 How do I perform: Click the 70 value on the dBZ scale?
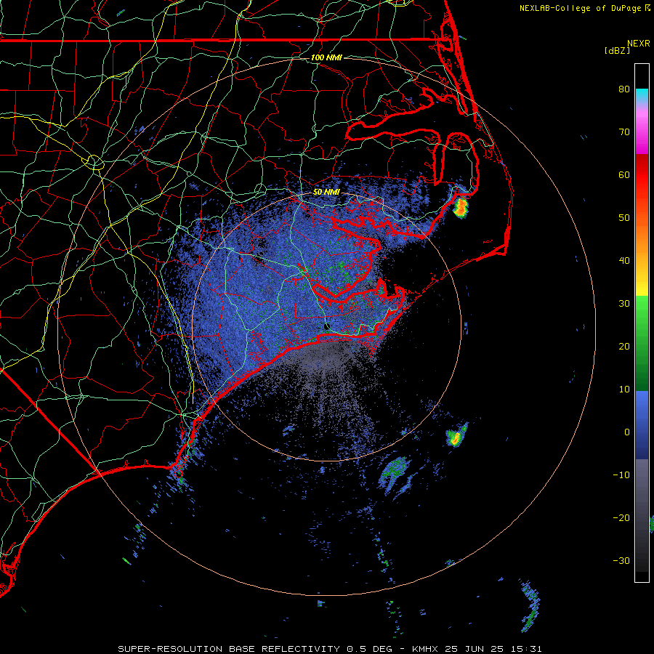(x=624, y=132)
